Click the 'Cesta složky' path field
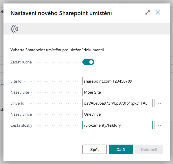The width and height of the screenshot is (173, 164). [x=117, y=125]
